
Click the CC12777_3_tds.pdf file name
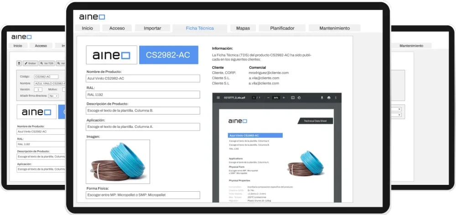234,98
